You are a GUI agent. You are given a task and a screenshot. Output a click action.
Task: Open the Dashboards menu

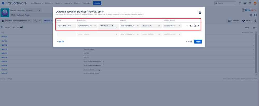pos(37,3)
